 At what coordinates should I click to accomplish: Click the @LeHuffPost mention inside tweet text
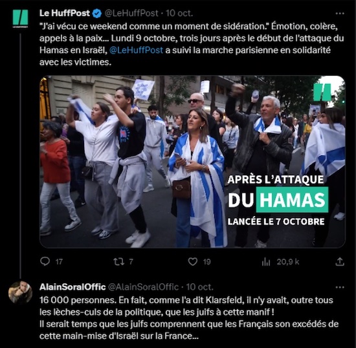136,50
